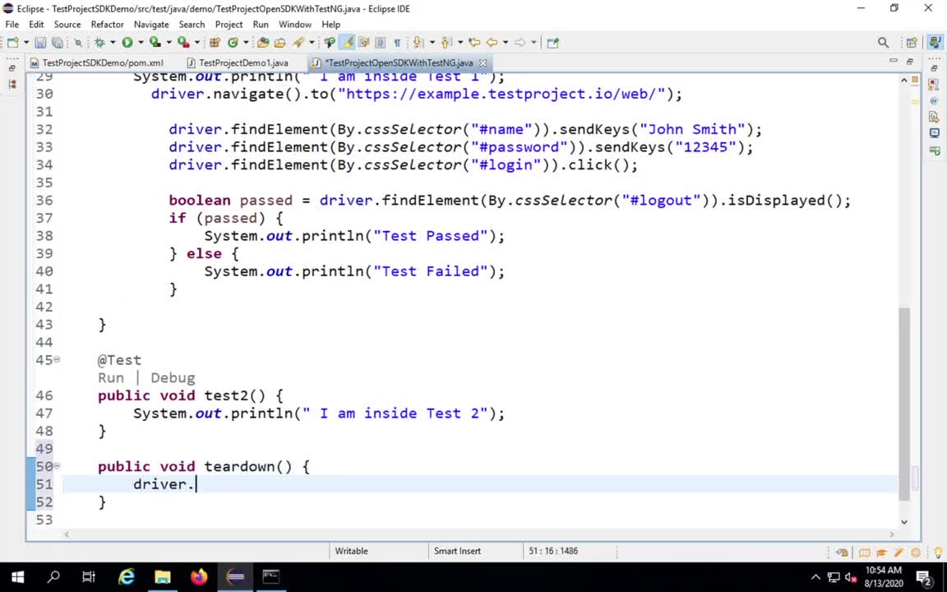Image resolution: width=947 pixels, height=592 pixels.
Task: Open dropdown arrow next to Back arrow
Action: tap(506, 42)
